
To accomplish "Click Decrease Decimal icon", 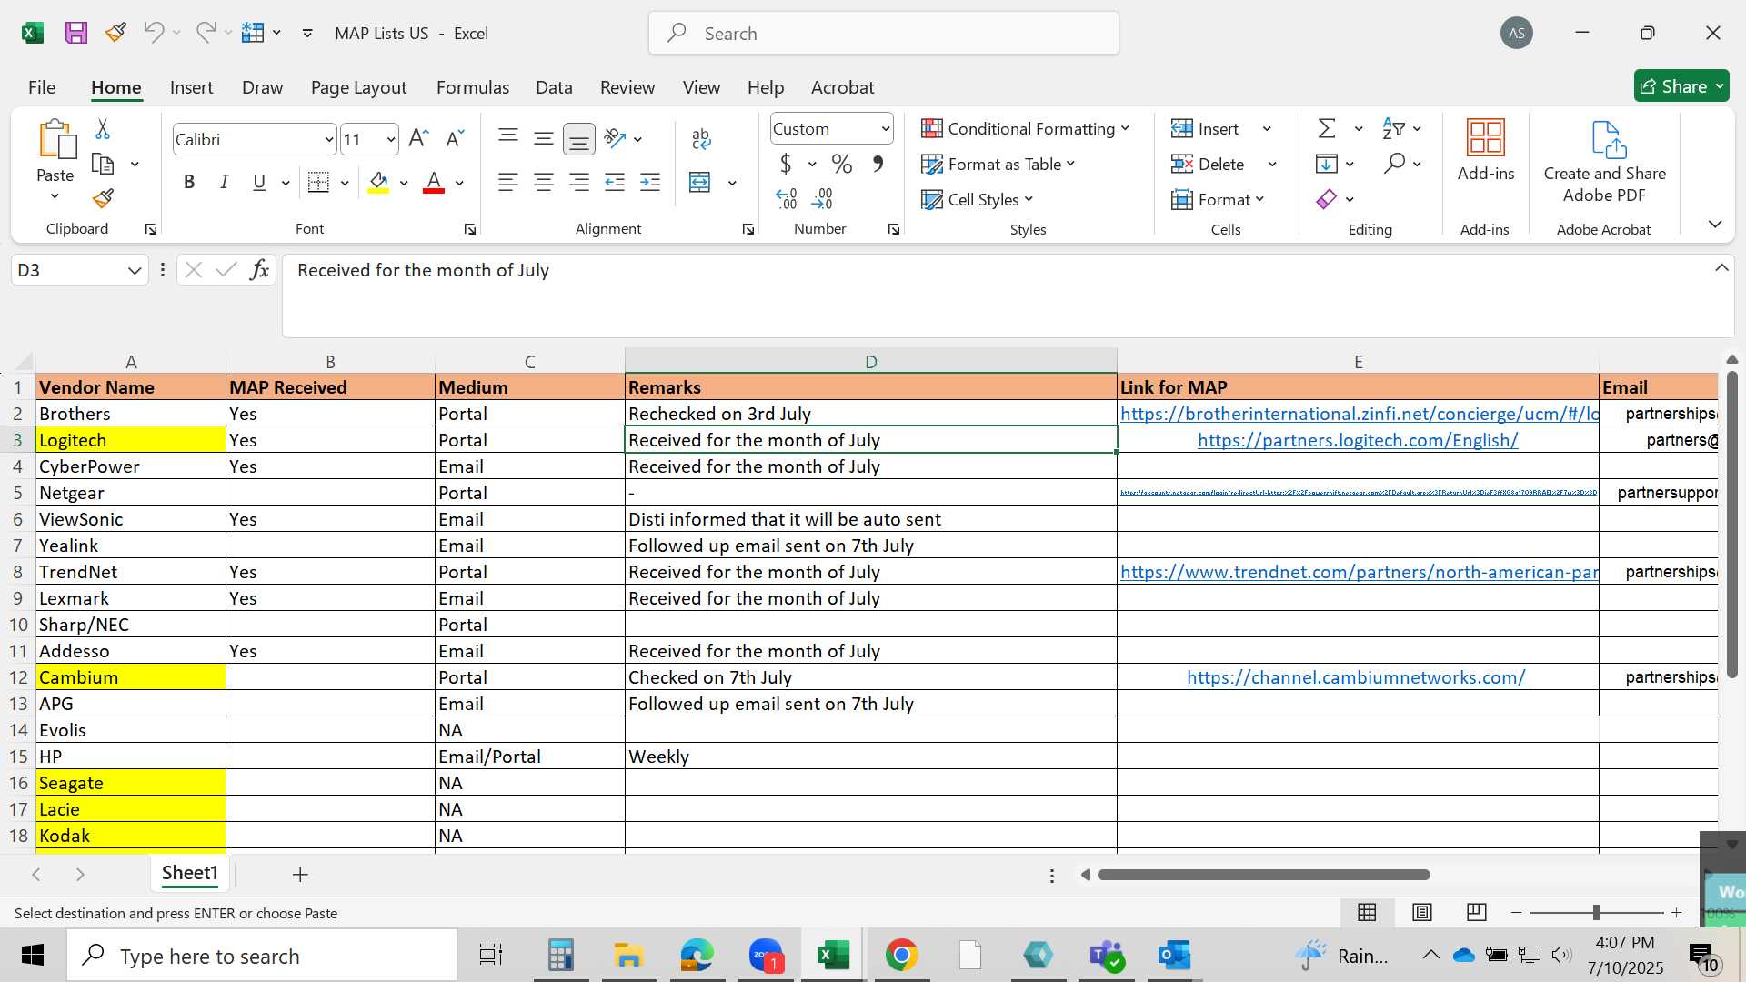I will point(822,198).
